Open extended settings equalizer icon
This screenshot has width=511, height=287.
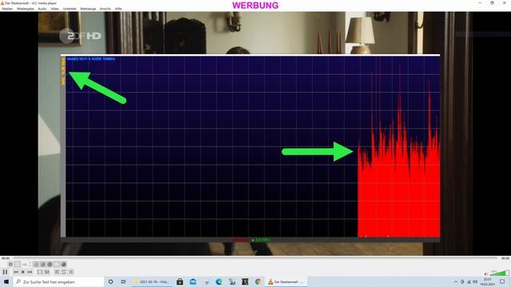46,272
